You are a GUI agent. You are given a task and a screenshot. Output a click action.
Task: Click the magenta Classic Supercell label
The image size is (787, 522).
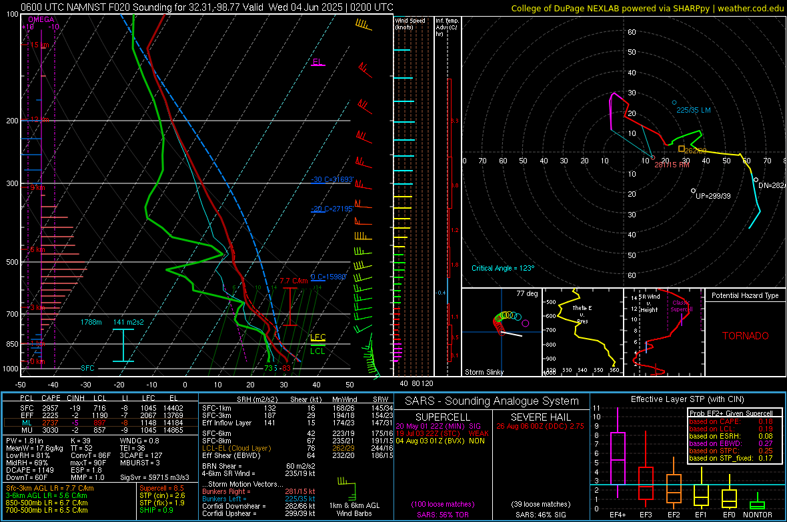tap(681, 306)
